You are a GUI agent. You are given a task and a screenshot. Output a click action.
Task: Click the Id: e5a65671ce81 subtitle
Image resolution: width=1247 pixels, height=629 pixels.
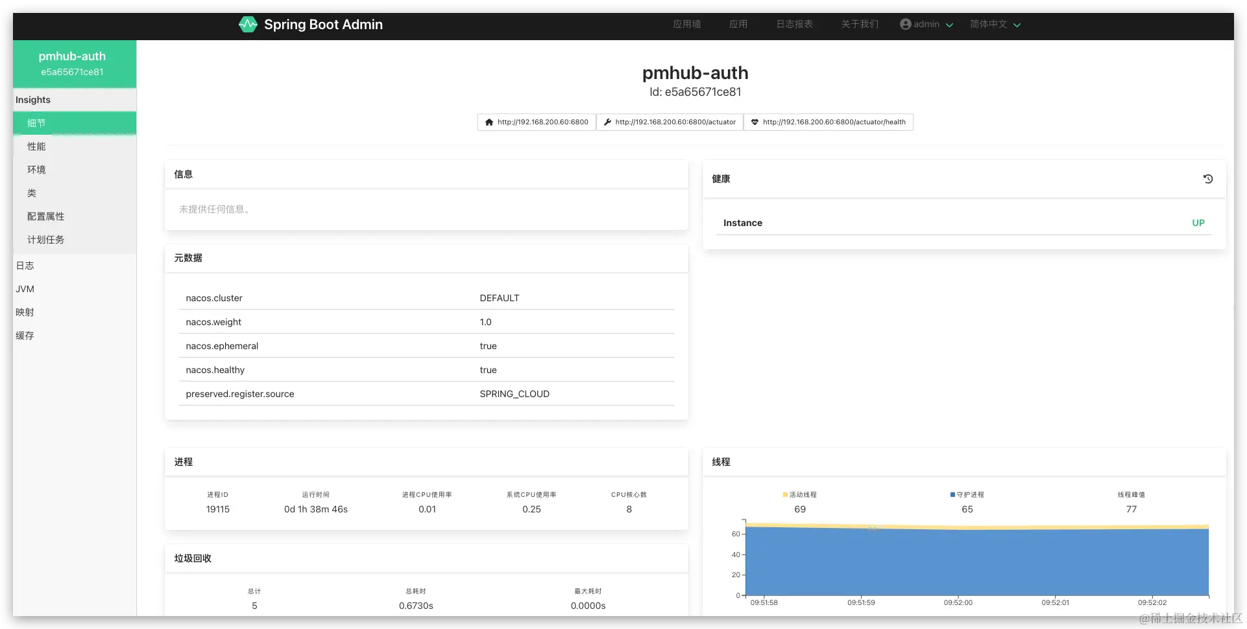[695, 92]
